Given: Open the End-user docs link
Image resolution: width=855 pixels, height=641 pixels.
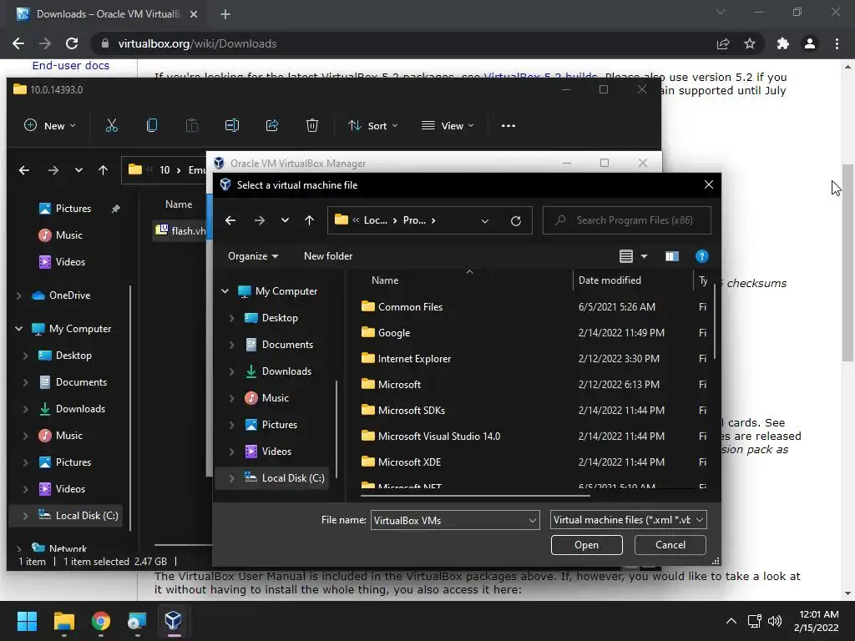Looking at the screenshot, I should click(x=71, y=65).
